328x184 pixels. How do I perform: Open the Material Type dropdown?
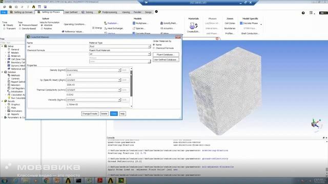pyautogui.click(x=120, y=47)
